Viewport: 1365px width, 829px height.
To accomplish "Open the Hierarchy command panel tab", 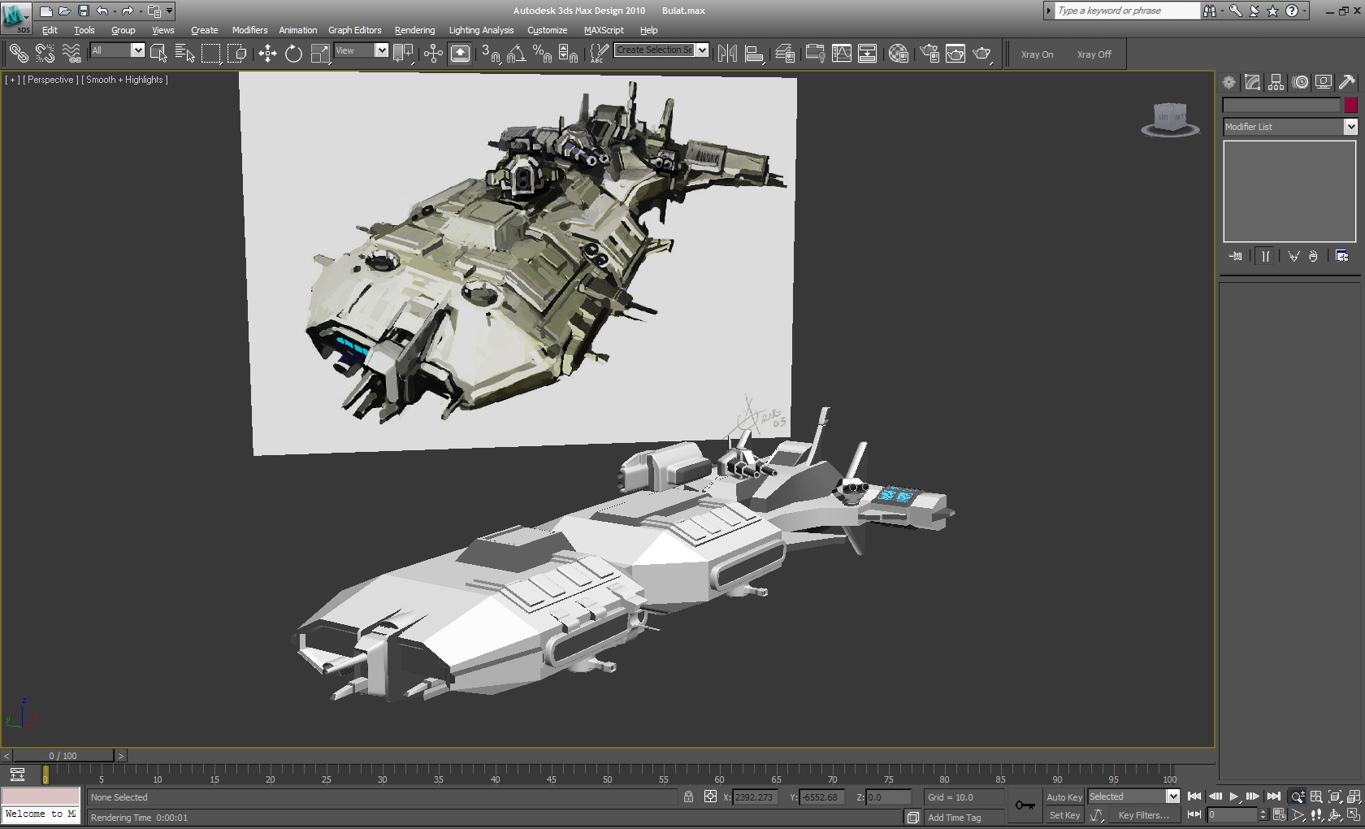I will [1276, 82].
